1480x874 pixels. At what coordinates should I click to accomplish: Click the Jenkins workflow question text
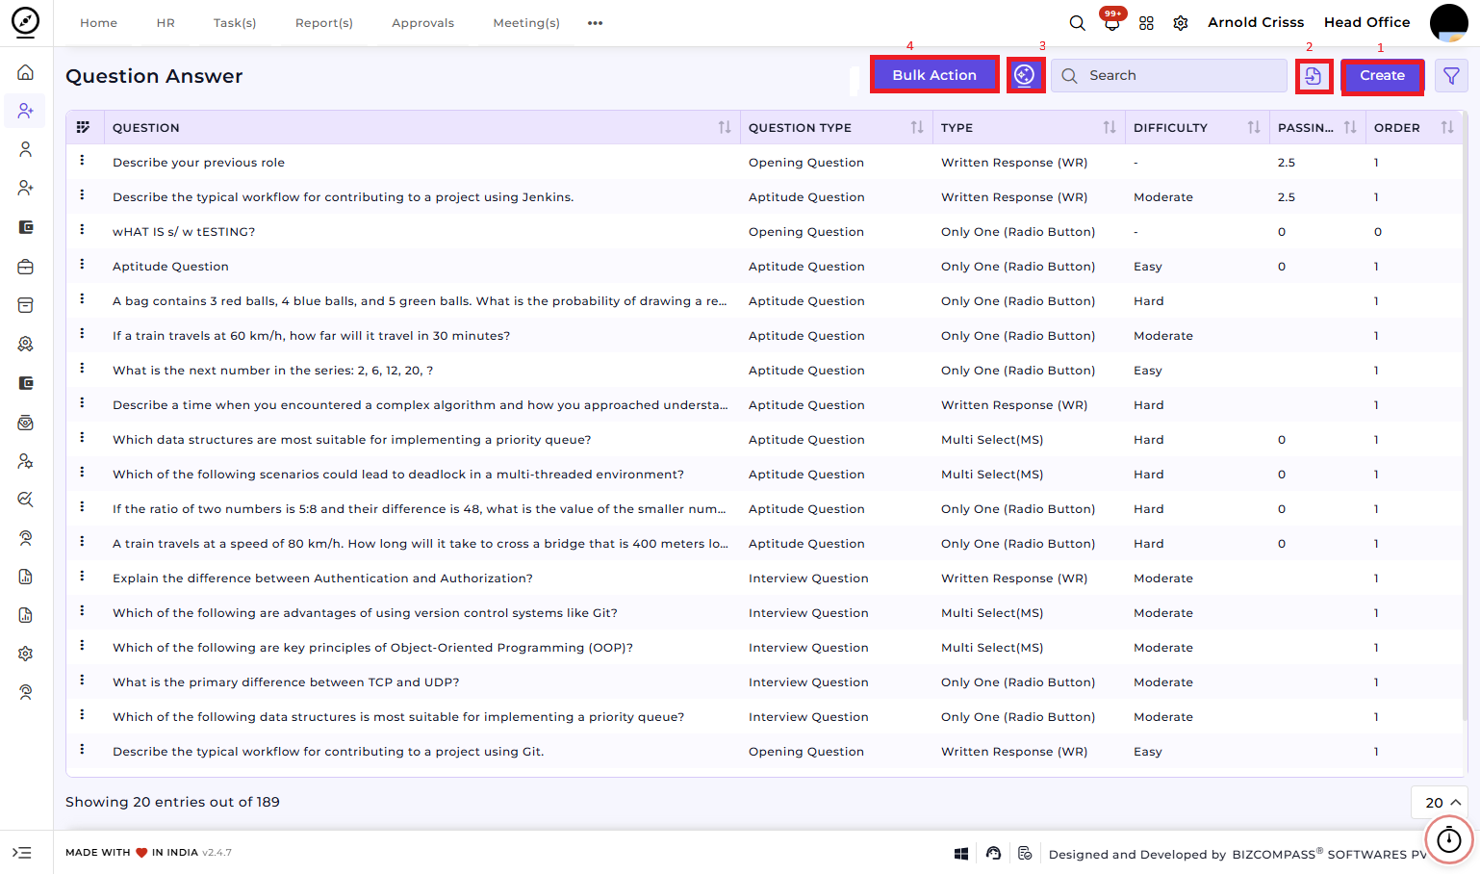[343, 197]
